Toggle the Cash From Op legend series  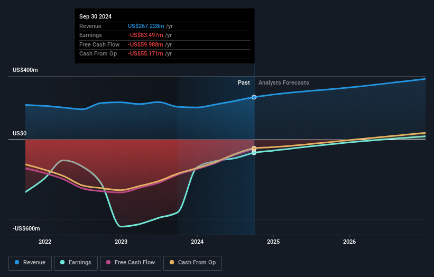pyautogui.click(x=192, y=263)
